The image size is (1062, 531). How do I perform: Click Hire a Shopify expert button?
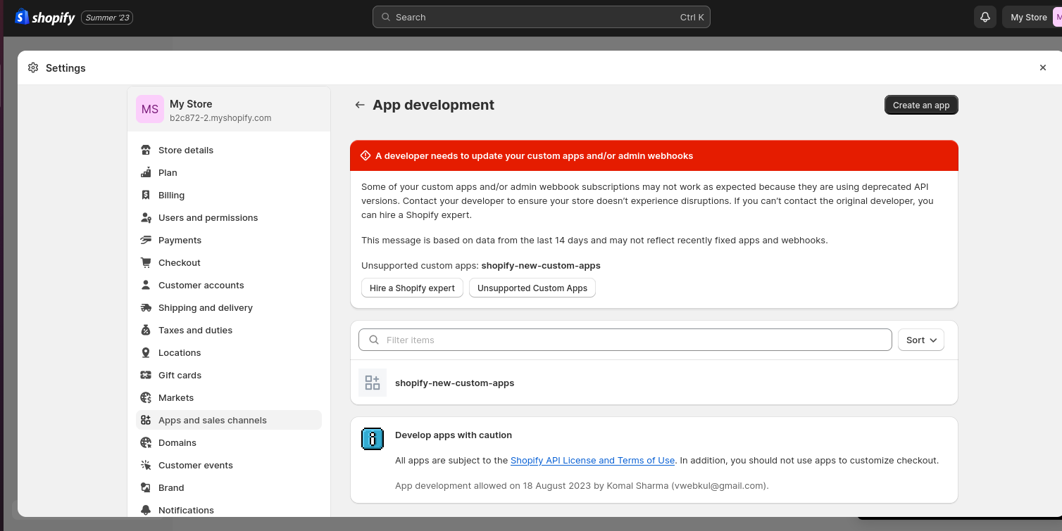(412, 288)
